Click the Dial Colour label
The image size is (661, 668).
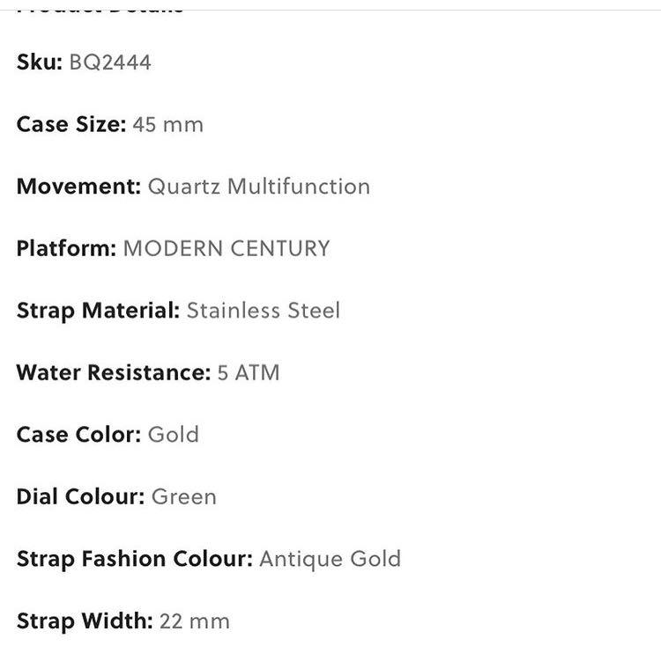pyautogui.click(x=81, y=496)
